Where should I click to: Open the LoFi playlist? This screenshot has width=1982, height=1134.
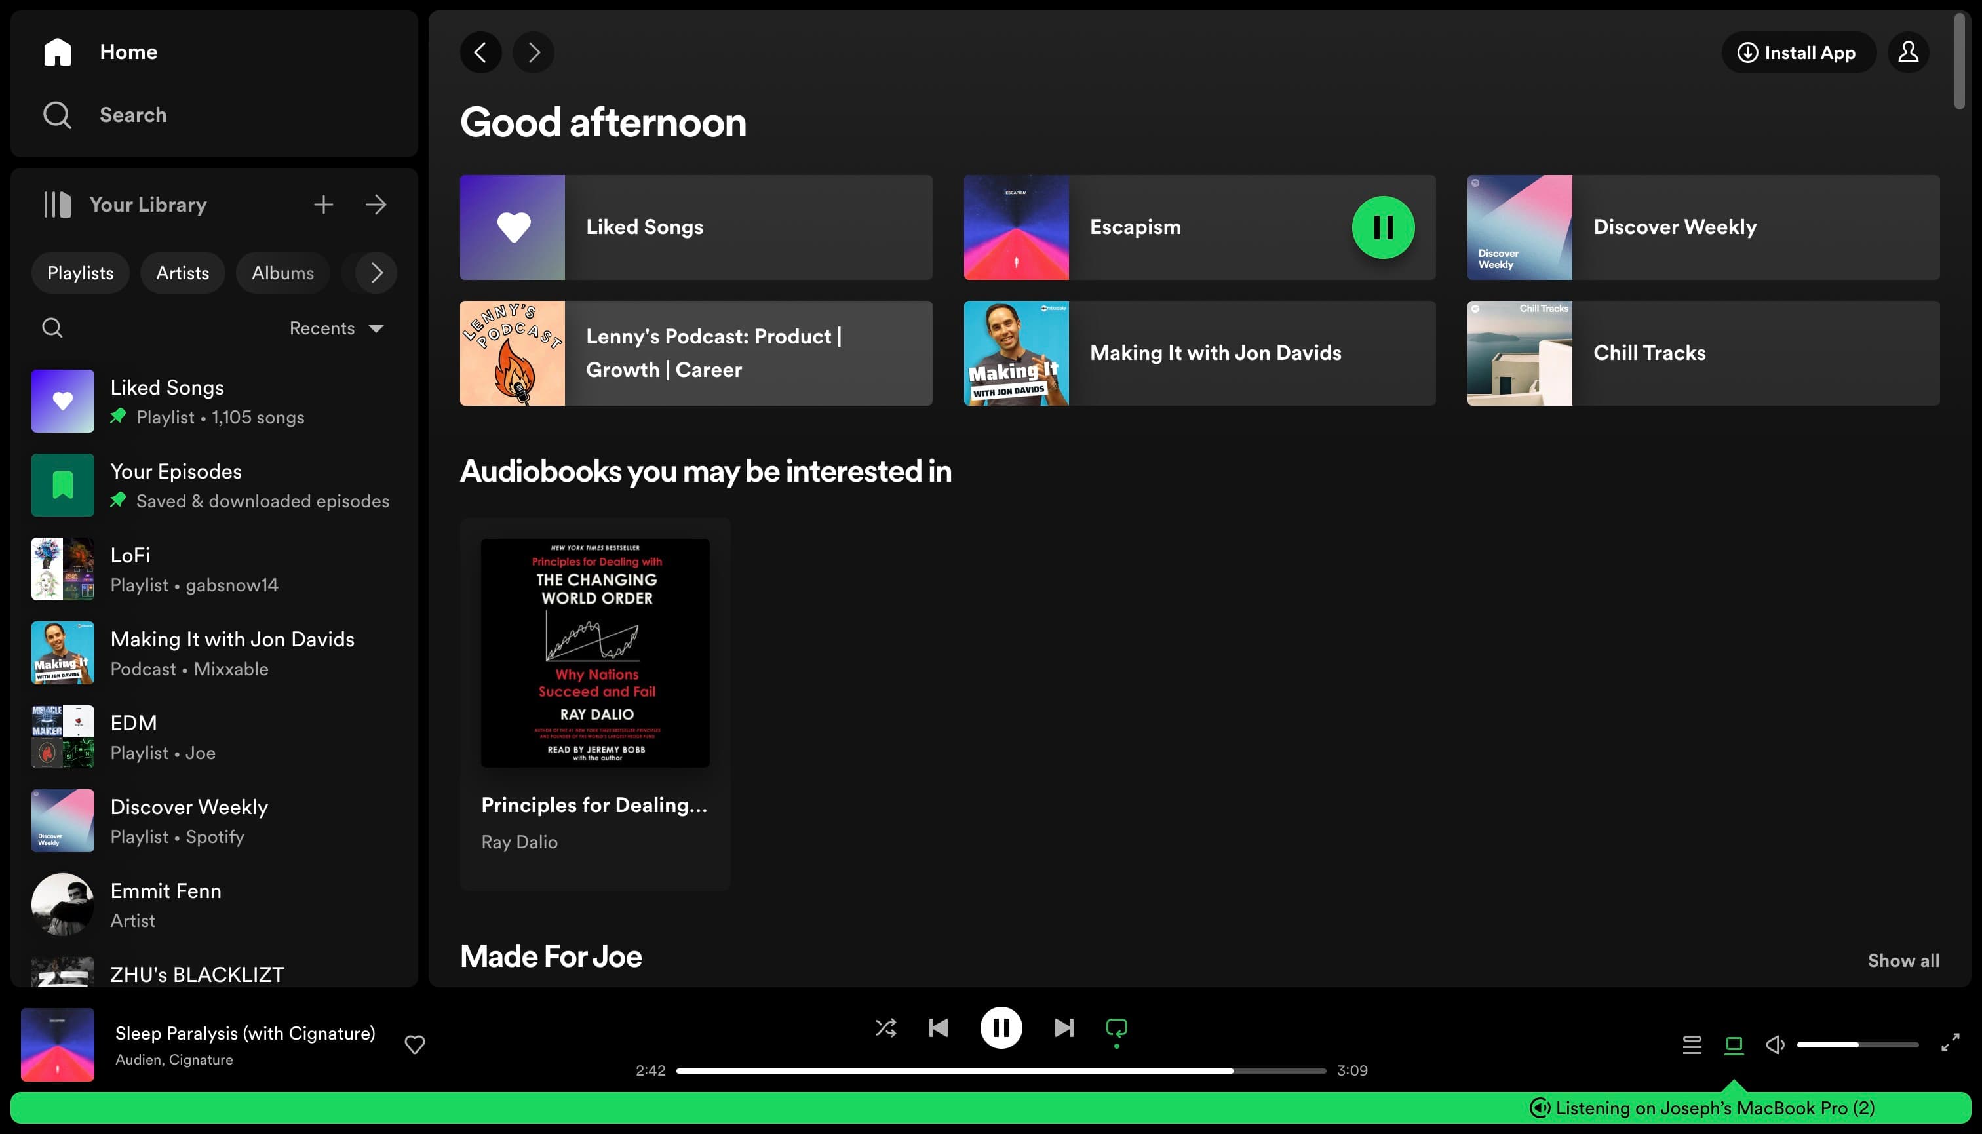(214, 570)
